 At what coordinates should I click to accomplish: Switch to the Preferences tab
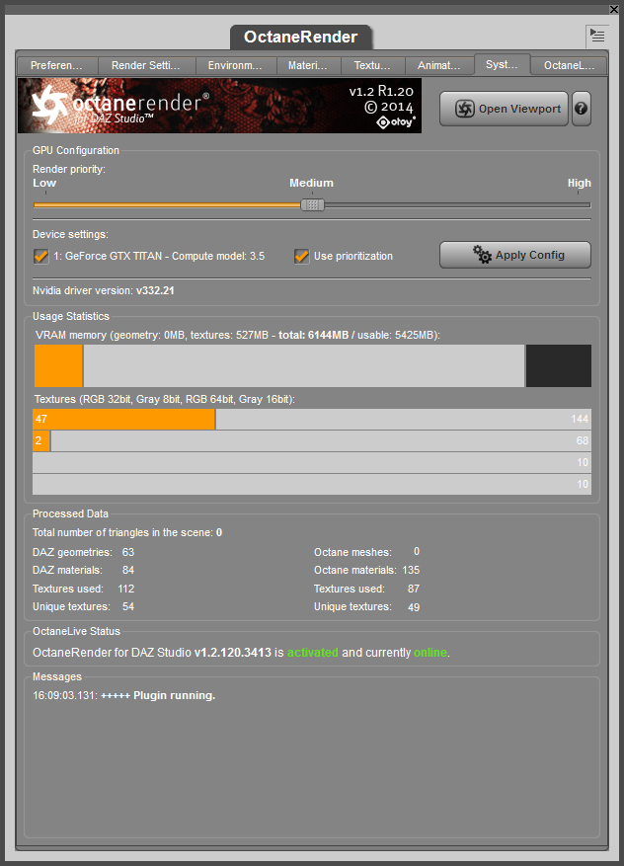pyautogui.click(x=57, y=66)
